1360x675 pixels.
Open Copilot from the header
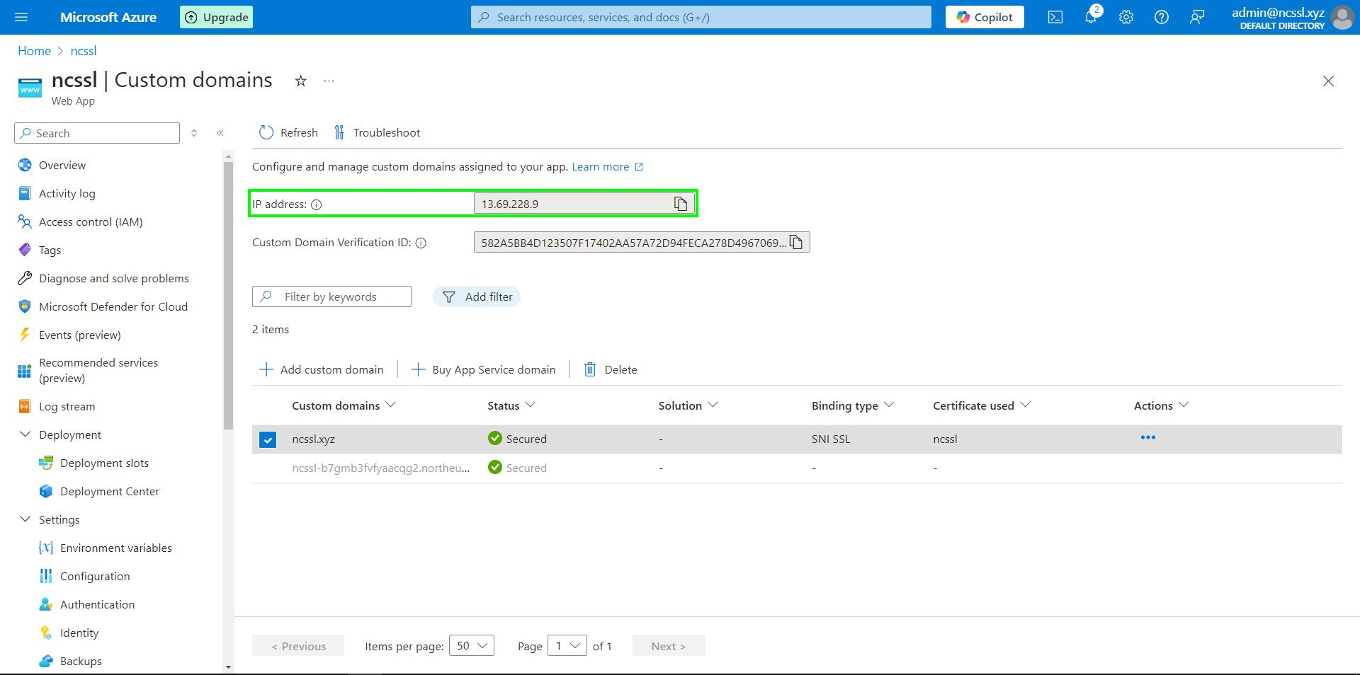coord(985,17)
